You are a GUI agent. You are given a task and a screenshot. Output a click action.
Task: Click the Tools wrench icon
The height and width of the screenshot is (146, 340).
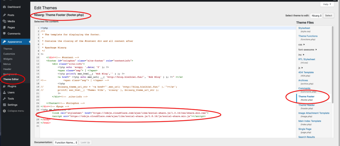[4, 99]
